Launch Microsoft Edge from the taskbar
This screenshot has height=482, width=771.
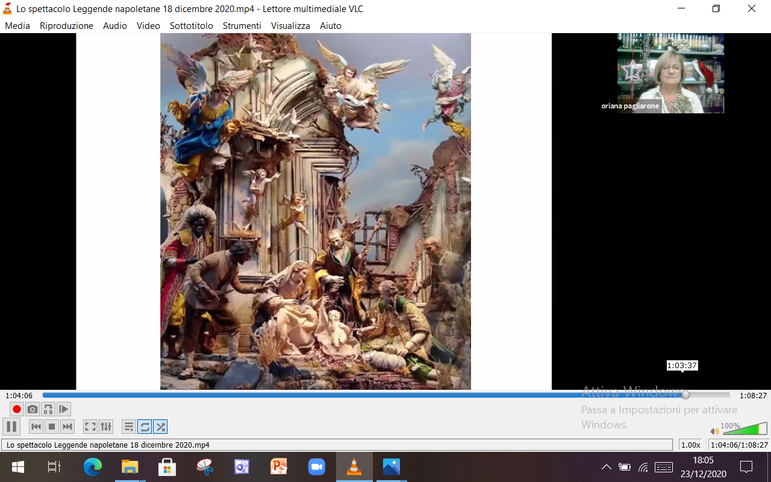[x=93, y=467]
